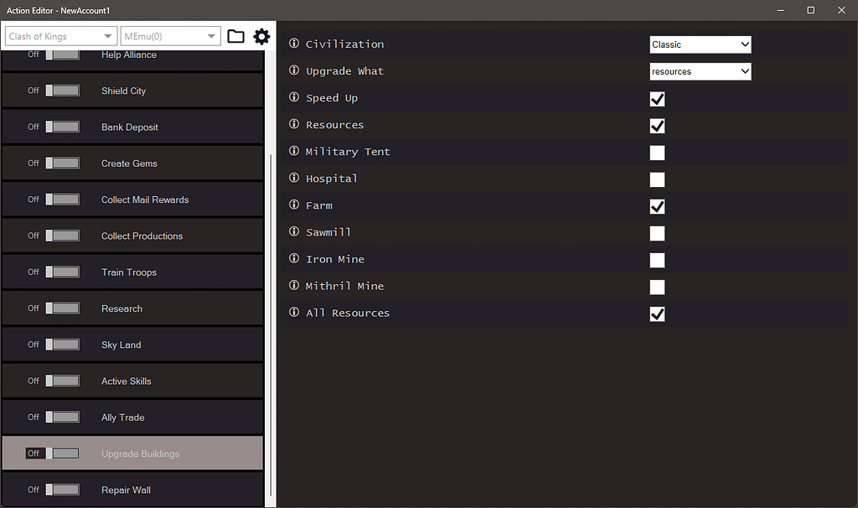
Task: Click the info icon beside Mithril Mine
Action: tap(293, 286)
